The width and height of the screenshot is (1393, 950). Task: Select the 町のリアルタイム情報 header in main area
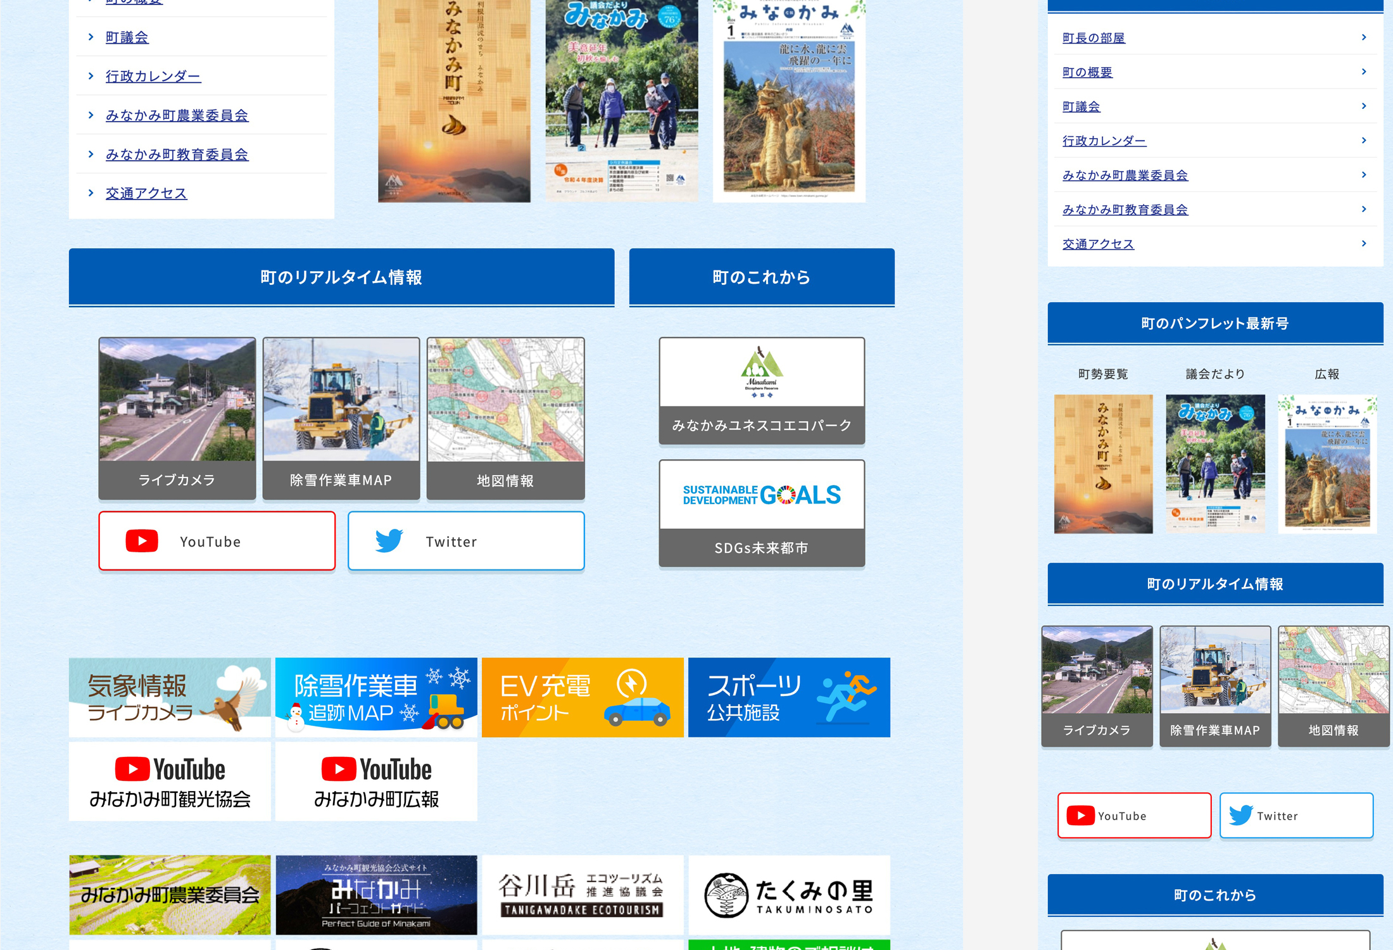click(341, 277)
